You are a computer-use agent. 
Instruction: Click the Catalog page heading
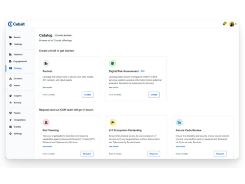coord(46,35)
